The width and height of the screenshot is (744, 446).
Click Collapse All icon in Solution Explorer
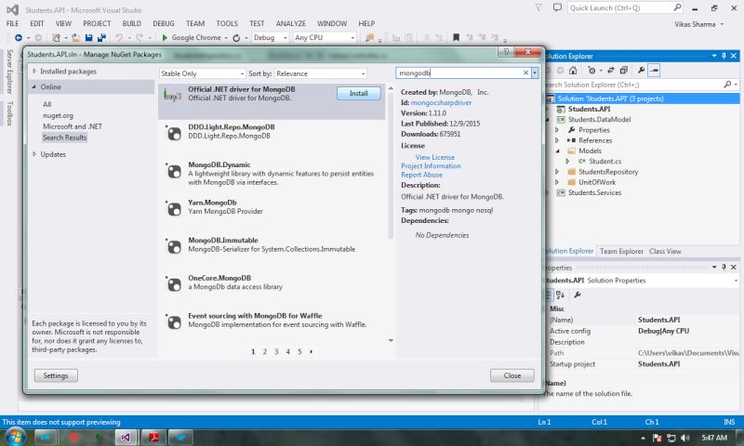pyautogui.click(x=624, y=70)
